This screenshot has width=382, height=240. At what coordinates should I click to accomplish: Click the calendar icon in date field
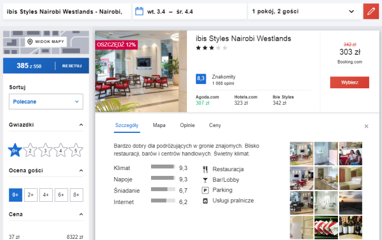(x=139, y=11)
